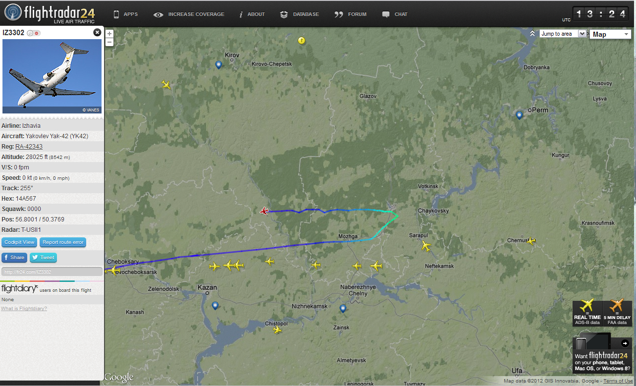Open the RA-42343 registration link
636x386 pixels.
(29, 146)
